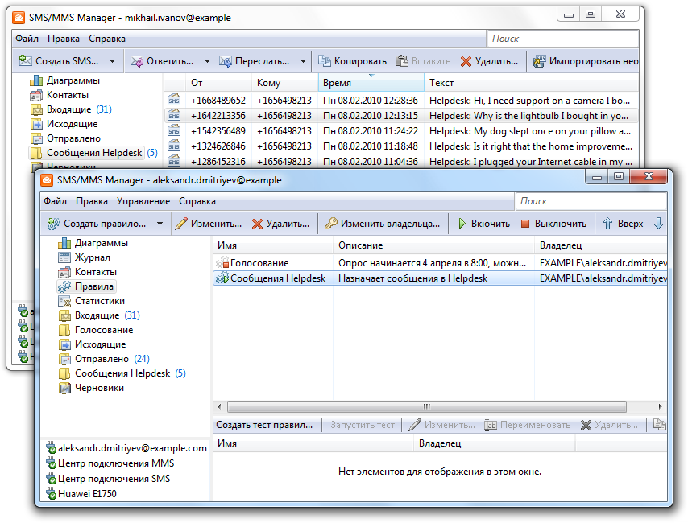Enable rule with Включить button

pyautogui.click(x=483, y=224)
